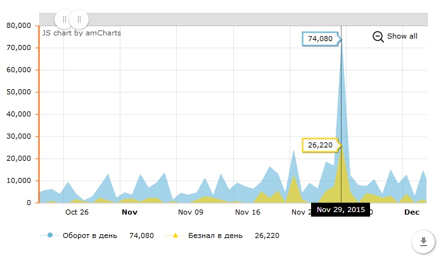
Task: Click the 74,080 value in the legend
Action: pyautogui.click(x=141, y=235)
